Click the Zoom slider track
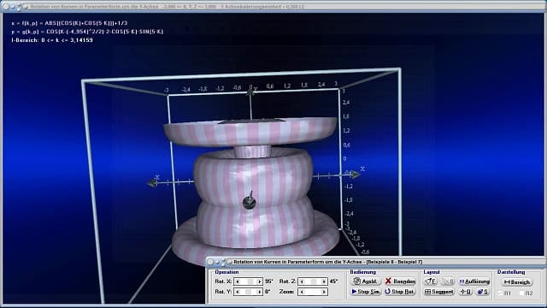This screenshot has width=547, height=308. coord(313,292)
